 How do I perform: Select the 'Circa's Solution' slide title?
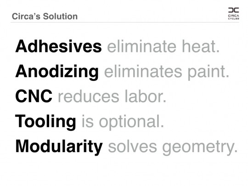pyautogui.click(x=45, y=17)
